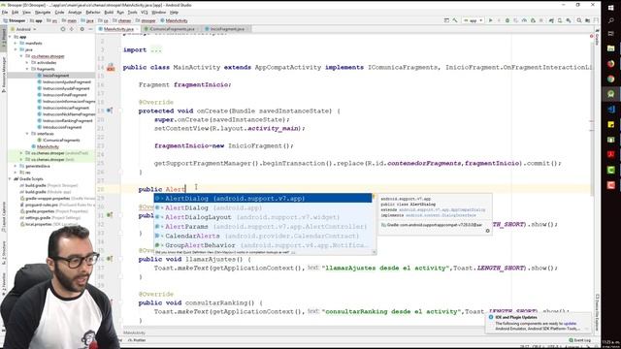Open the app run configuration dropdown

474,20
